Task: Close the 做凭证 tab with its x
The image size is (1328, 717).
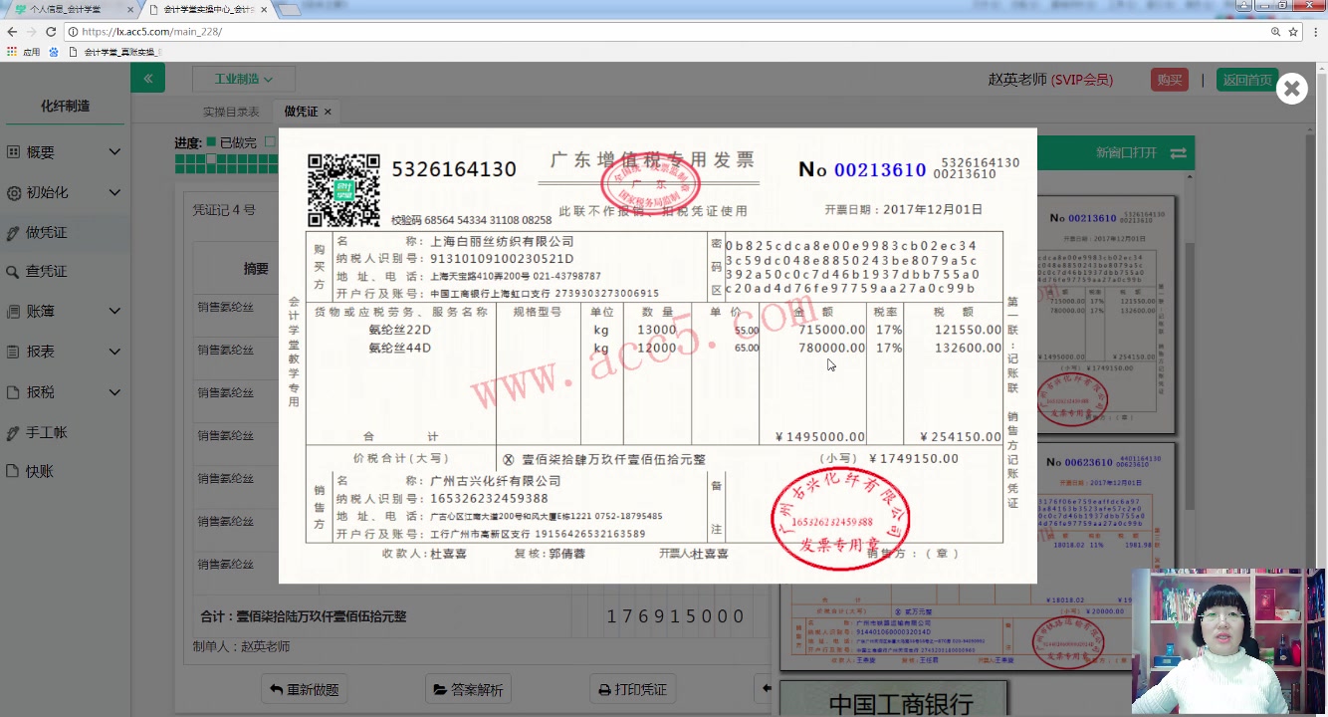Action: click(x=328, y=112)
